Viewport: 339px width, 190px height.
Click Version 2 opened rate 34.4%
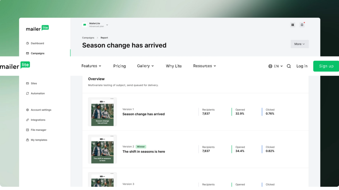click(240, 151)
